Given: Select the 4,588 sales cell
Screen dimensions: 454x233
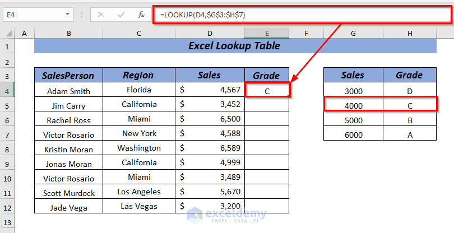Looking at the screenshot, I should pos(210,133).
